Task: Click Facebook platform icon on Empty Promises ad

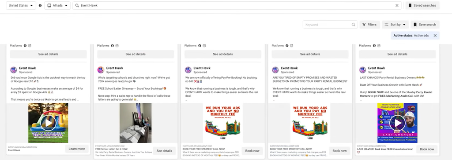Action: [x=287, y=46]
